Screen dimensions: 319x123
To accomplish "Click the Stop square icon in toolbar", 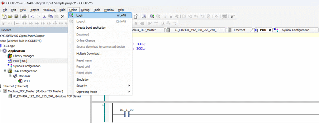I will coord(171,17).
